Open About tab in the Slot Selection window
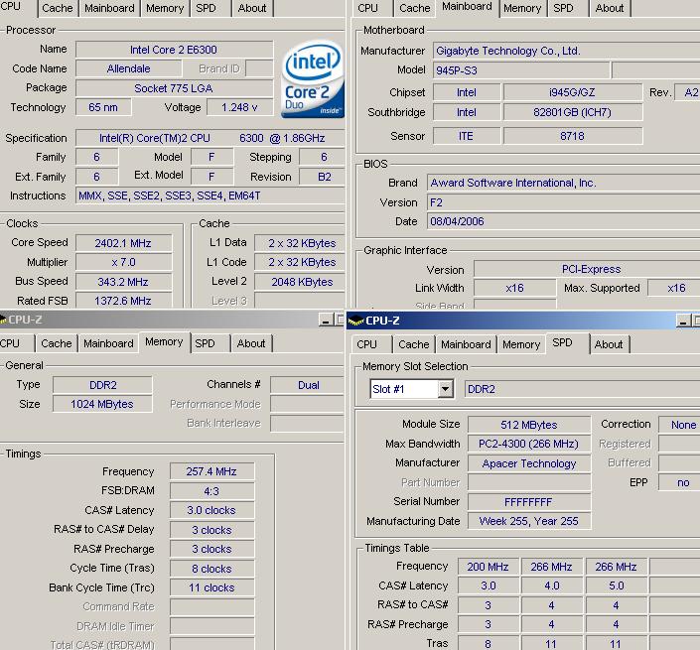Viewport: 700px width, 650px height. click(x=609, y=344)
